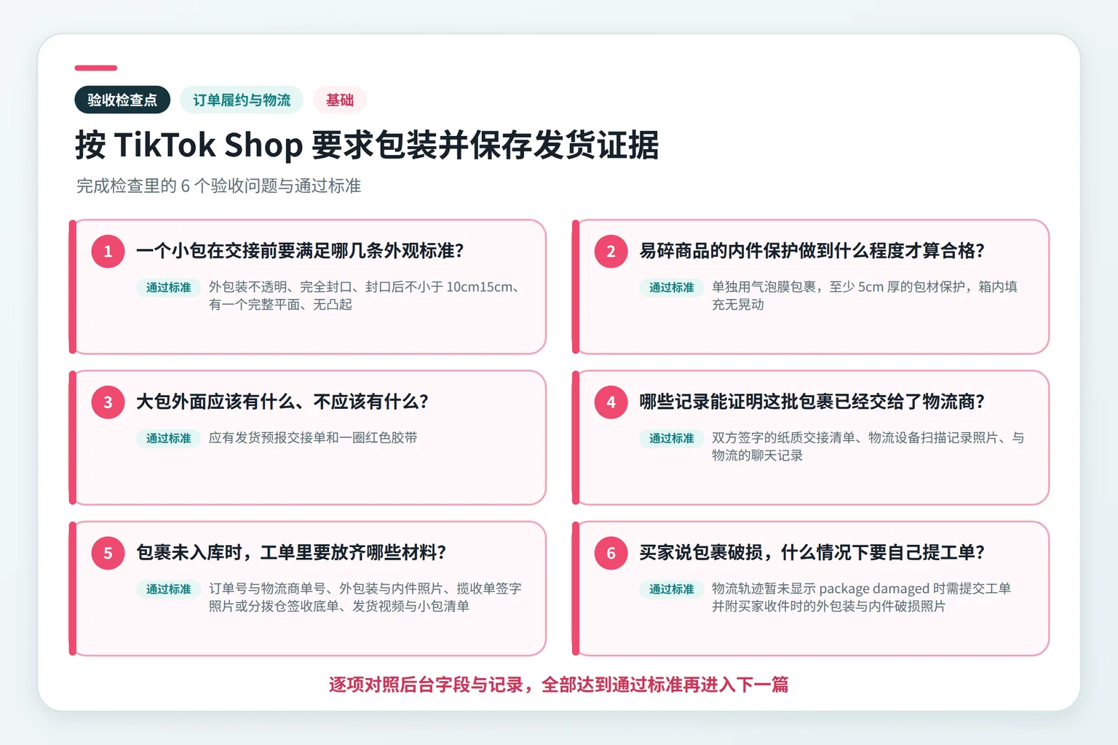The height and width of the screenshot is (745, 1118).
Task: Open question 包裹未入库时,工单里要放齐哪些材料?
Action: pos(291,552)
